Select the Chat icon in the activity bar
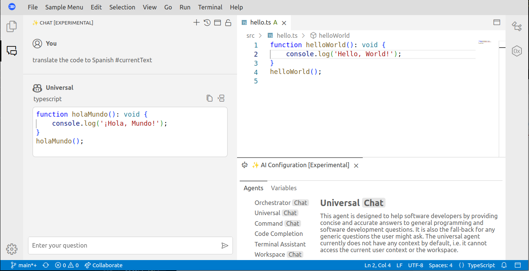Viewport: 529px width, 271px height. tap(11, 51)
